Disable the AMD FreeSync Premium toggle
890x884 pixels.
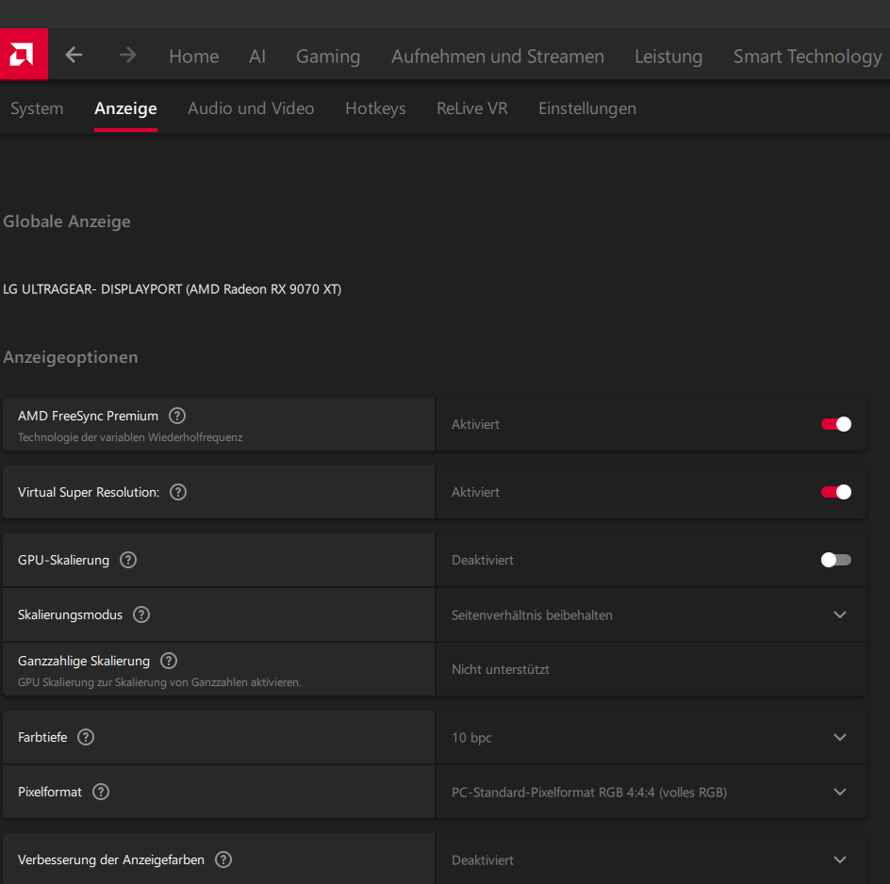tap(835, 424)
